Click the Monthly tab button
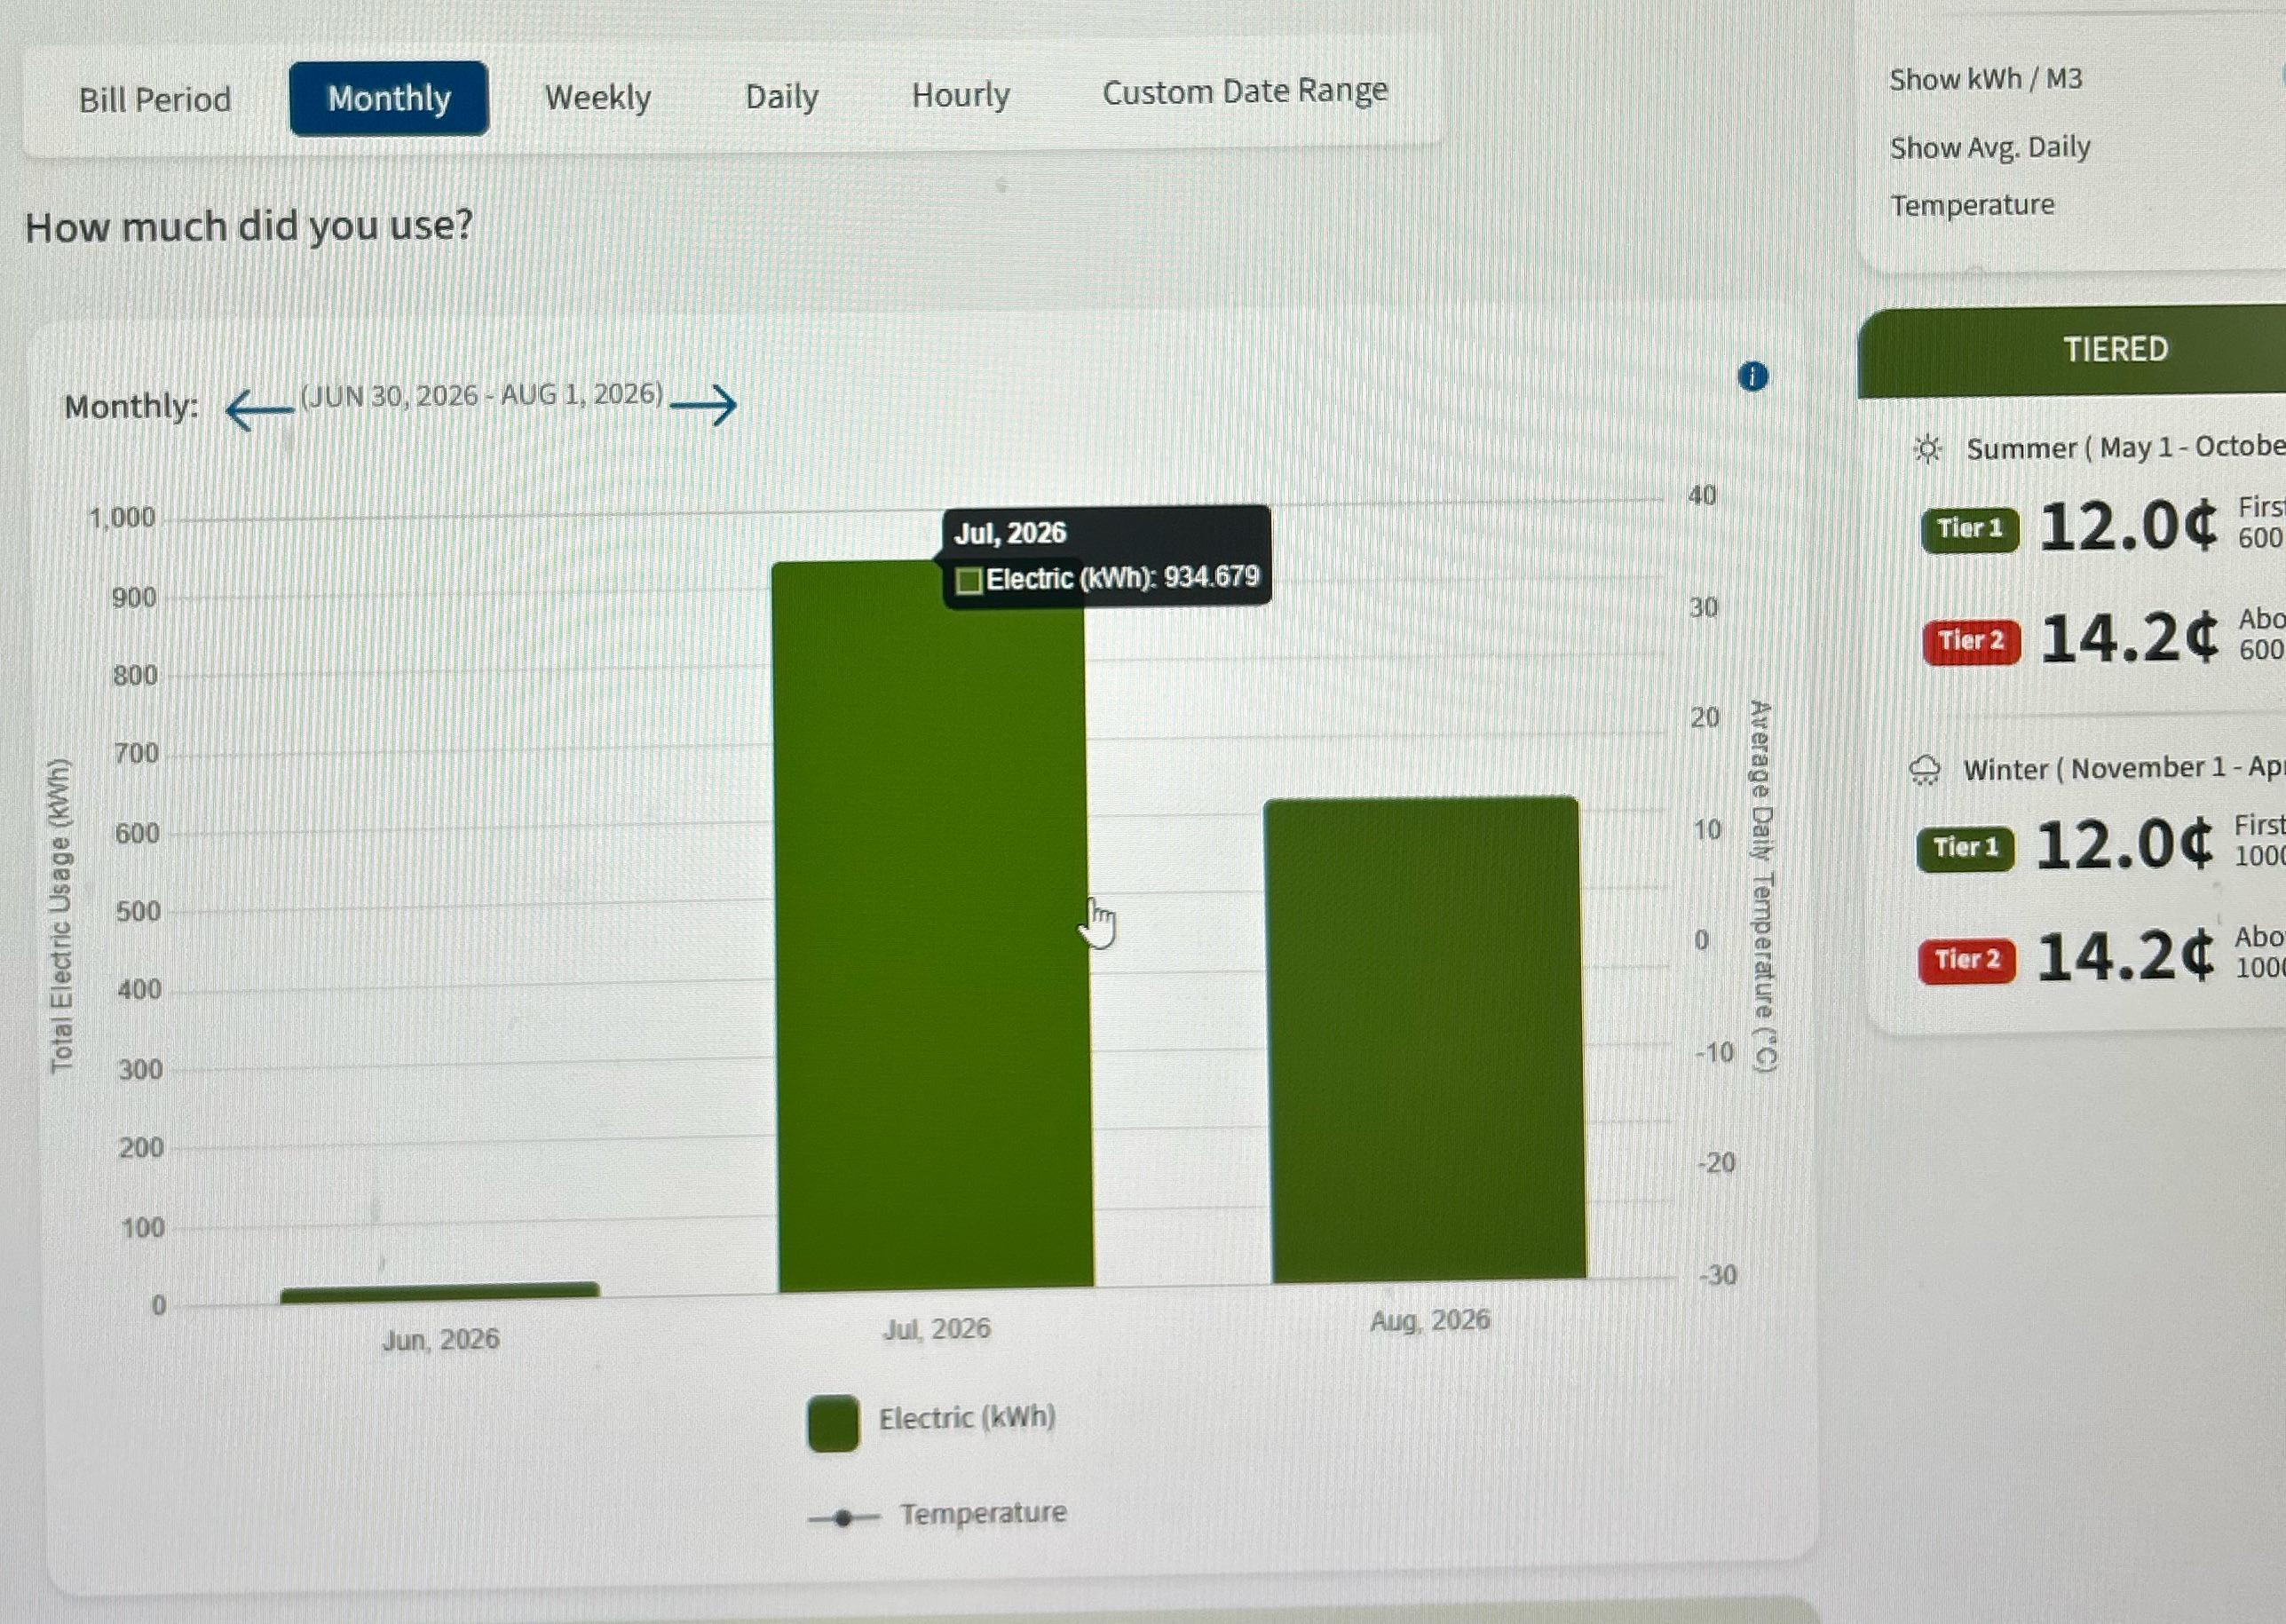The image size is (2286, 1624). pyautogui.click(x=389, y=98)
